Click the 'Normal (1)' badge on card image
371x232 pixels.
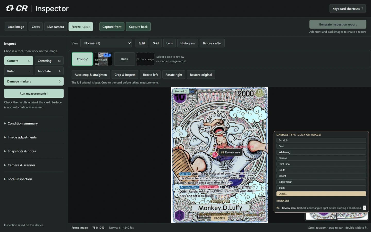tap(181, 91)
